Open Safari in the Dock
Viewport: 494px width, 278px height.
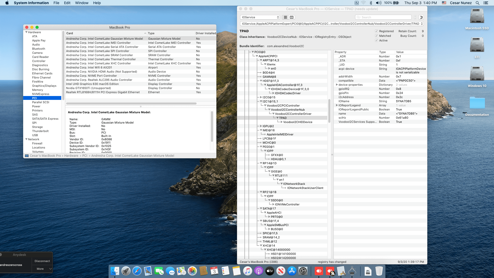click(137, 271)
